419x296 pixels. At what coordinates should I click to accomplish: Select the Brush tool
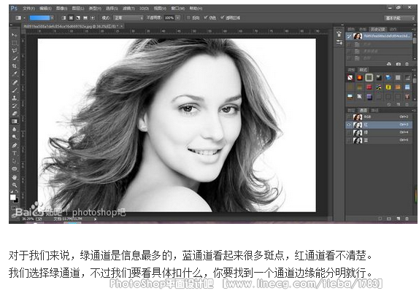coord(14,90)
